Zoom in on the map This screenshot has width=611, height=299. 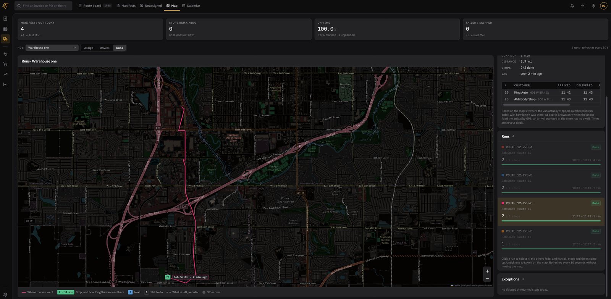(487, 271)
